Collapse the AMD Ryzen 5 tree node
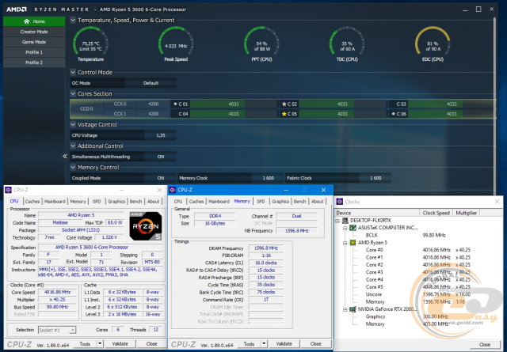Screen dimensions: 507x352 click(x=345, y=243)
